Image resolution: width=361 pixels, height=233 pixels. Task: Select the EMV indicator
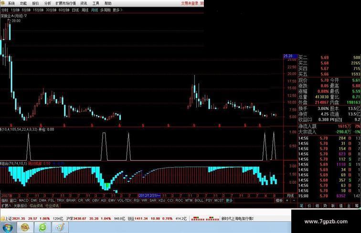pyautogui.click(x=112, y=200)
